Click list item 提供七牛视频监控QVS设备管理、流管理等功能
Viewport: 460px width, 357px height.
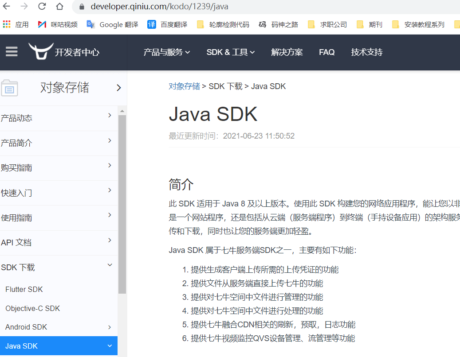coord(273,338)
